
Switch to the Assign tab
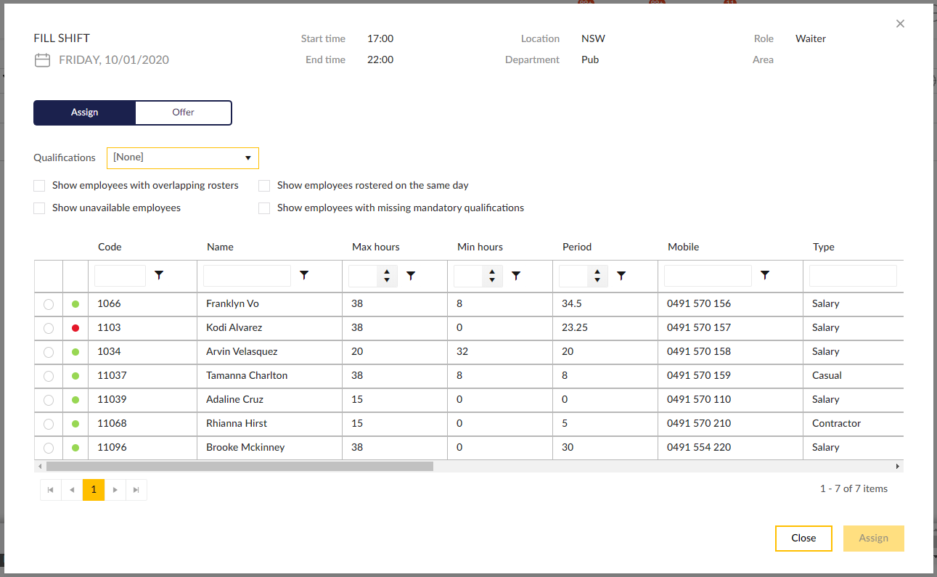click(x=85, y=112)
